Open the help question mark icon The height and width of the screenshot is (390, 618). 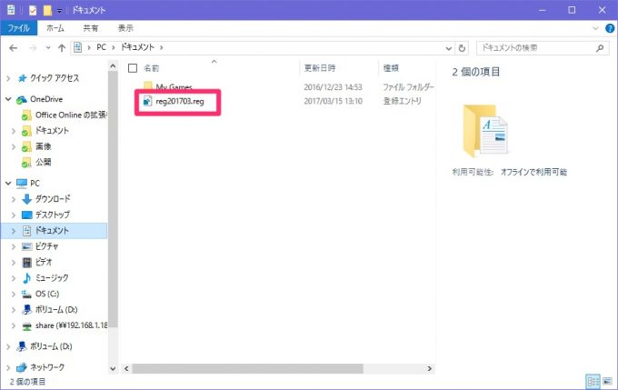point(609,28)
